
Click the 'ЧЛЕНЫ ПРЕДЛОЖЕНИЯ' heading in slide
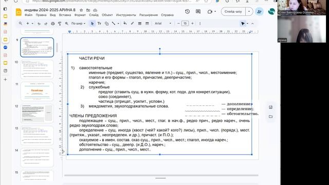pyautogui.click(x=93, y=116)
